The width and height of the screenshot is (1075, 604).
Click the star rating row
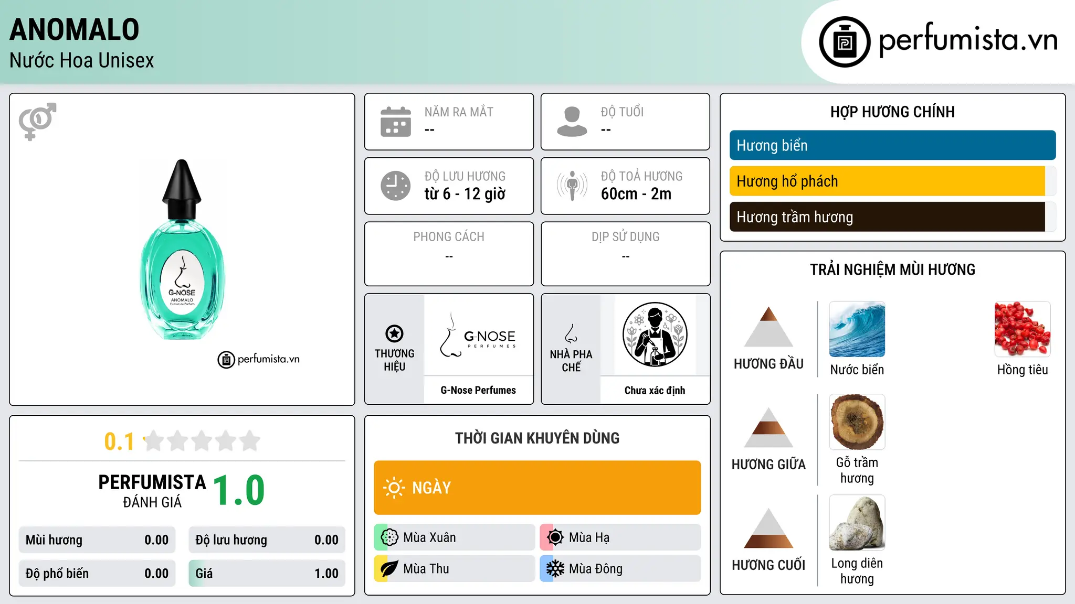(x=202, y=441)
